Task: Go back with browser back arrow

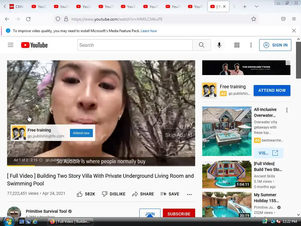Action: [x=7, y=19]
